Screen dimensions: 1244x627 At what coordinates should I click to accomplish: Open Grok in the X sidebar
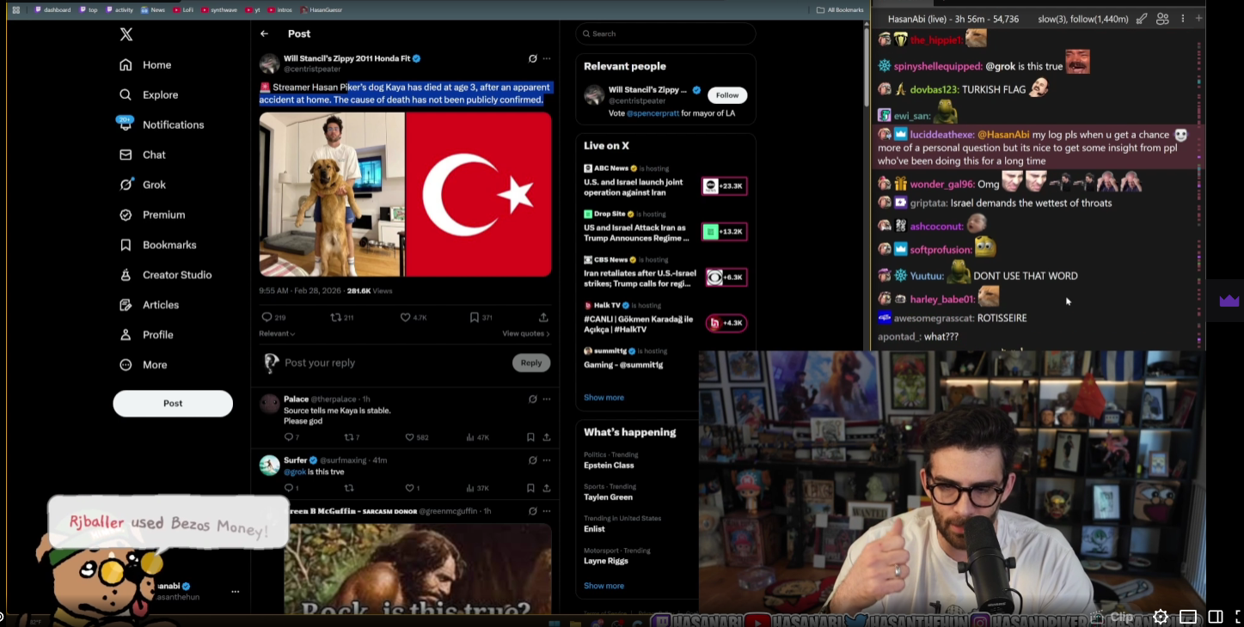143,186
